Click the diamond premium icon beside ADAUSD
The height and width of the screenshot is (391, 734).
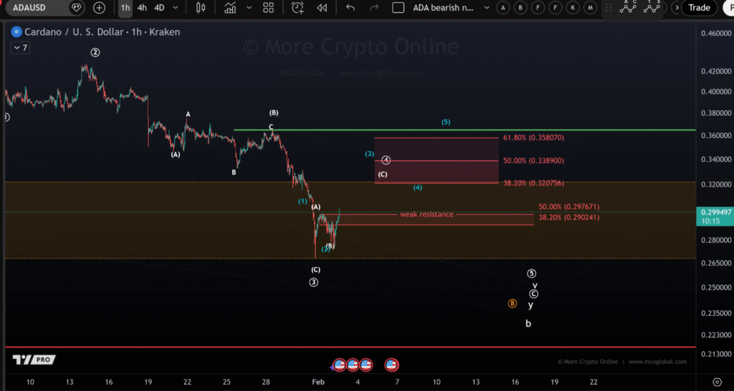77,7
